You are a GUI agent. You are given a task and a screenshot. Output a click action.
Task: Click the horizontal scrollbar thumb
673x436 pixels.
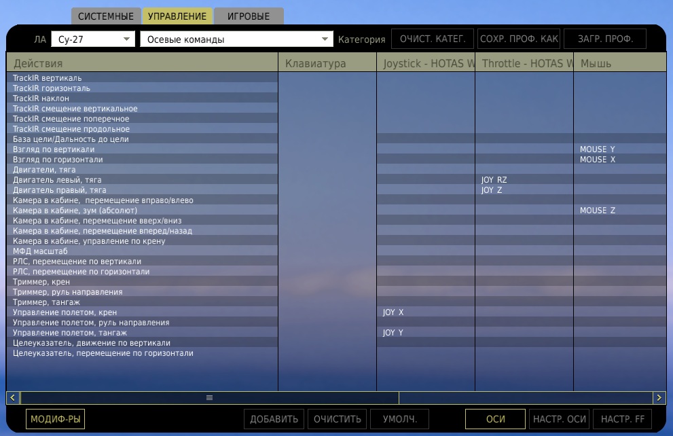click(x=209, y=398)
